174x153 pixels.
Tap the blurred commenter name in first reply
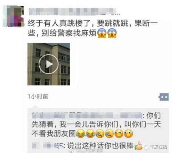pyautogui.click(x=87, y=115)
